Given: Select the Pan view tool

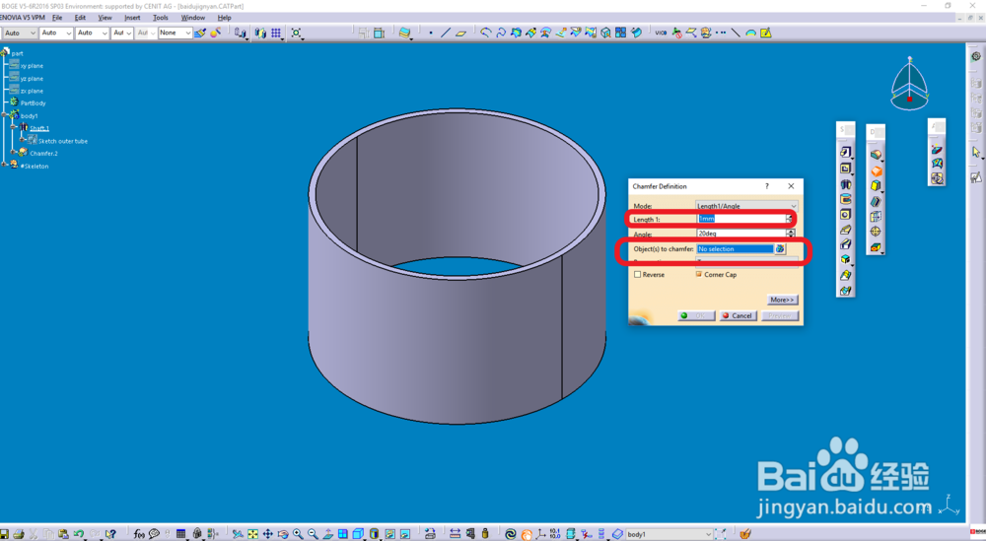Looking at the screenshot, I should tap(268, 534).
